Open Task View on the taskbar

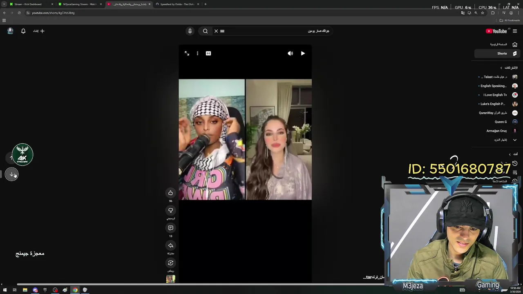pyautogui.click(x=14, y=290)
